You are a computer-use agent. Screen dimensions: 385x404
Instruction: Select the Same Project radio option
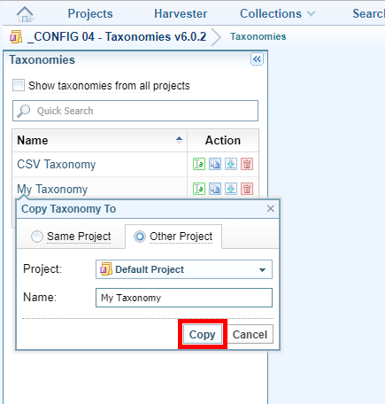coord(37,237)
